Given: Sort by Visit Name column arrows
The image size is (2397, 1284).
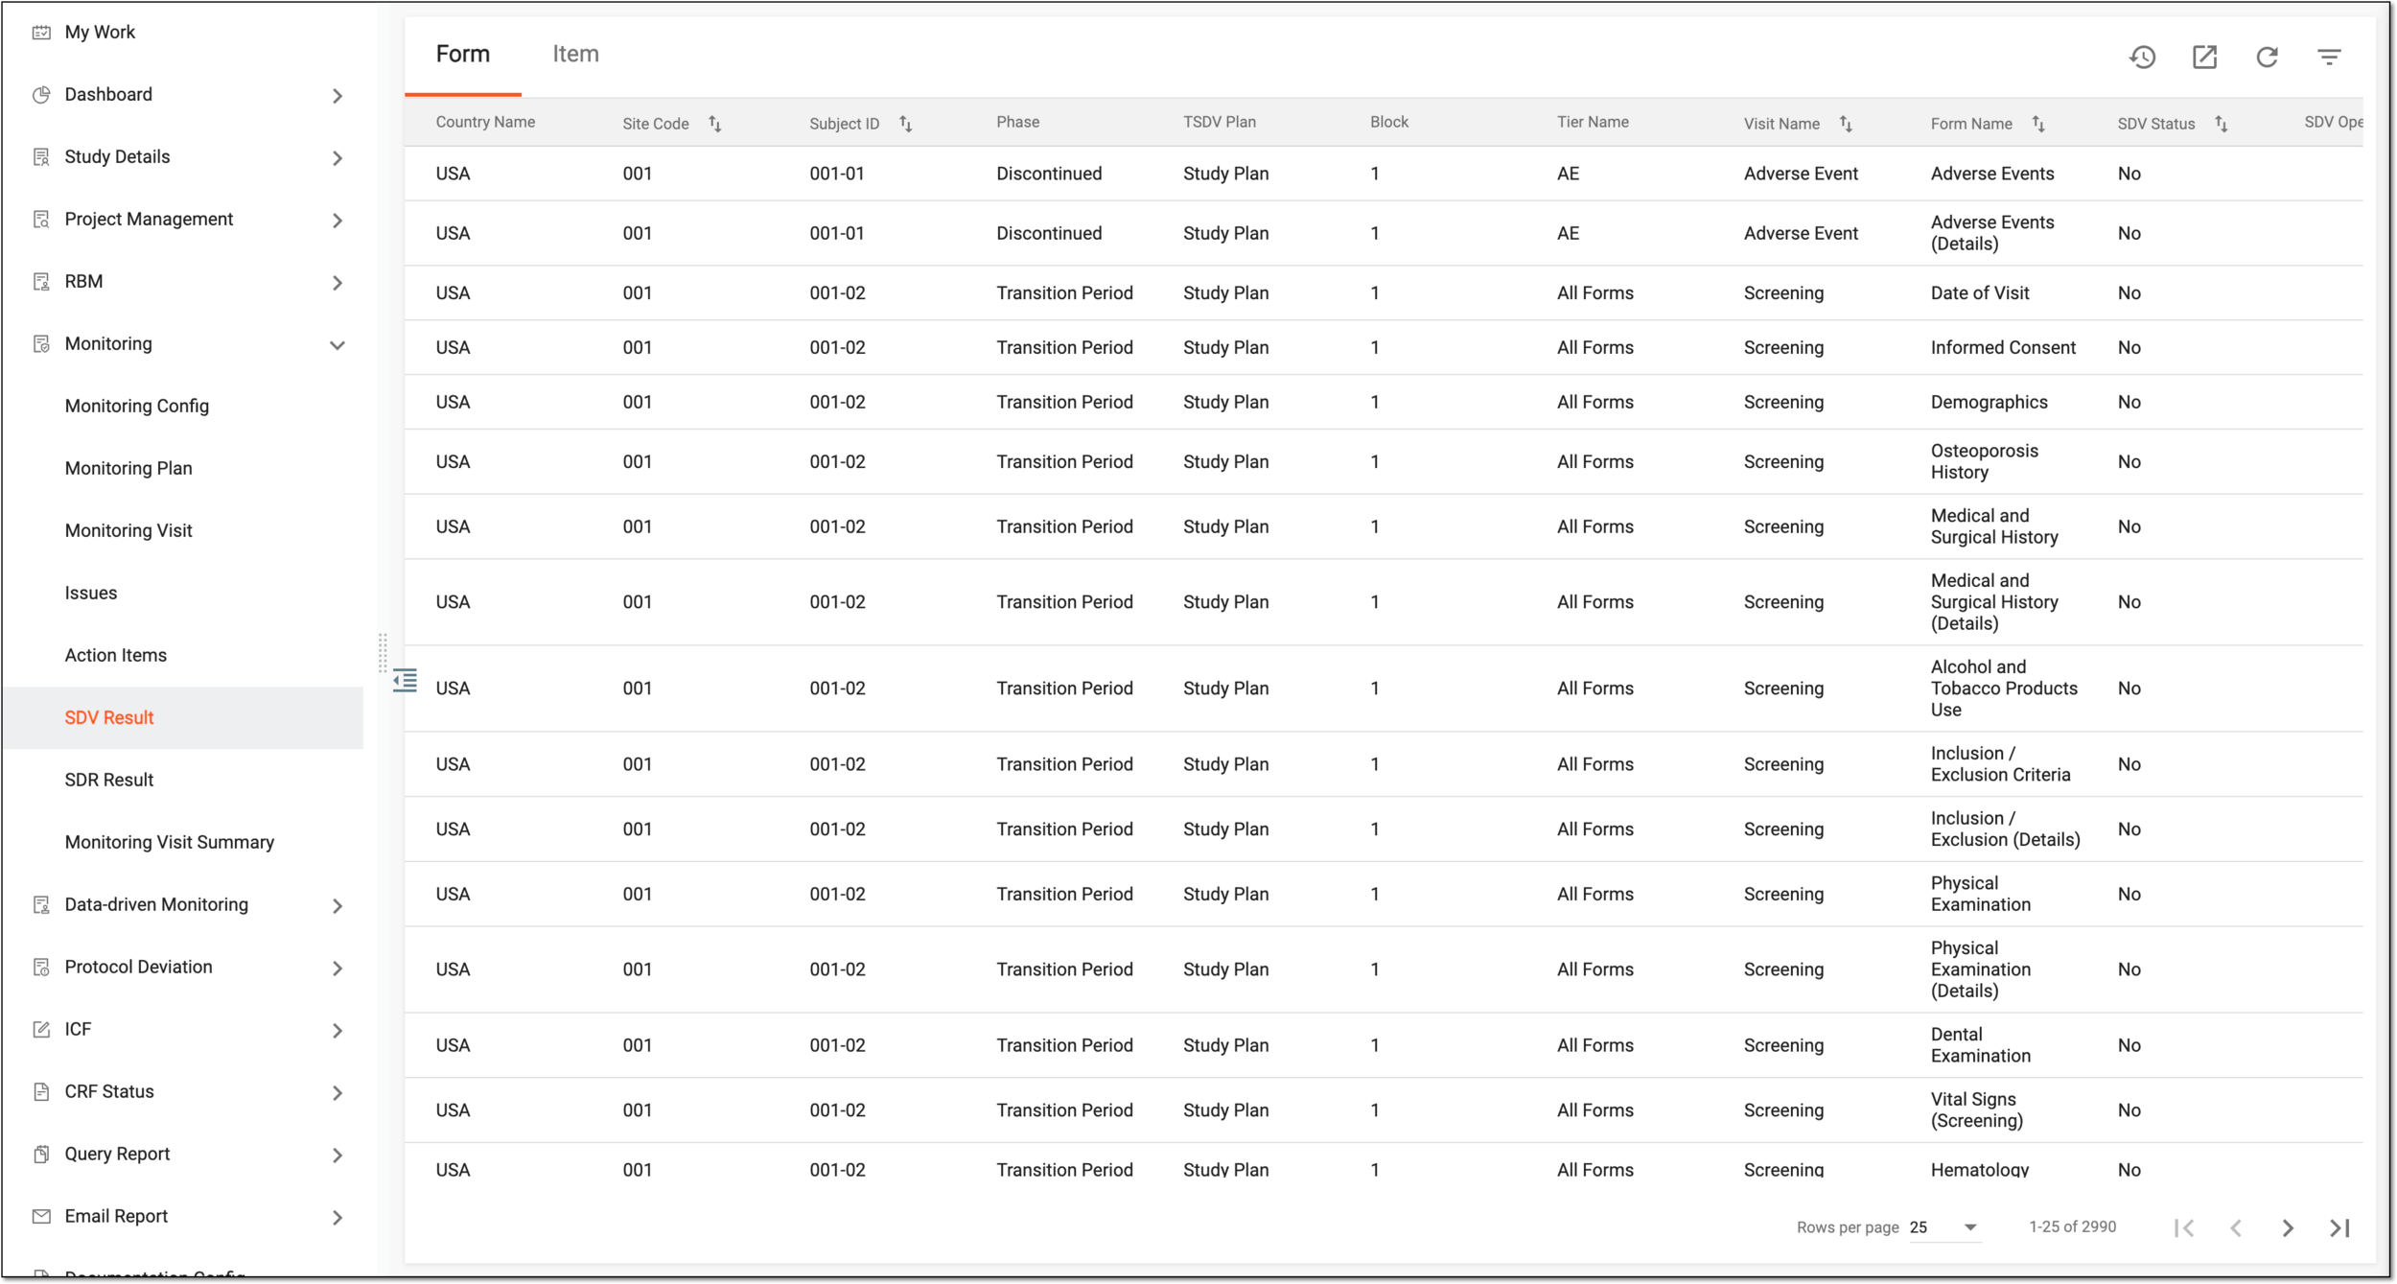Looking at the screenshot, I should click(1846, 124).
